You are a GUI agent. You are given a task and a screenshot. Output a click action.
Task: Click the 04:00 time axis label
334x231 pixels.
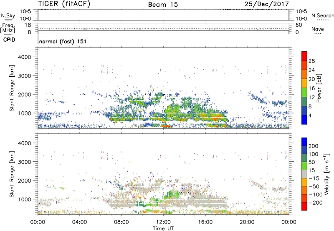79,222
